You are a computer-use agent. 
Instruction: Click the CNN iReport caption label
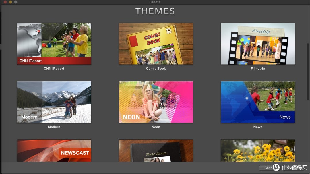[x=54, y=69]
